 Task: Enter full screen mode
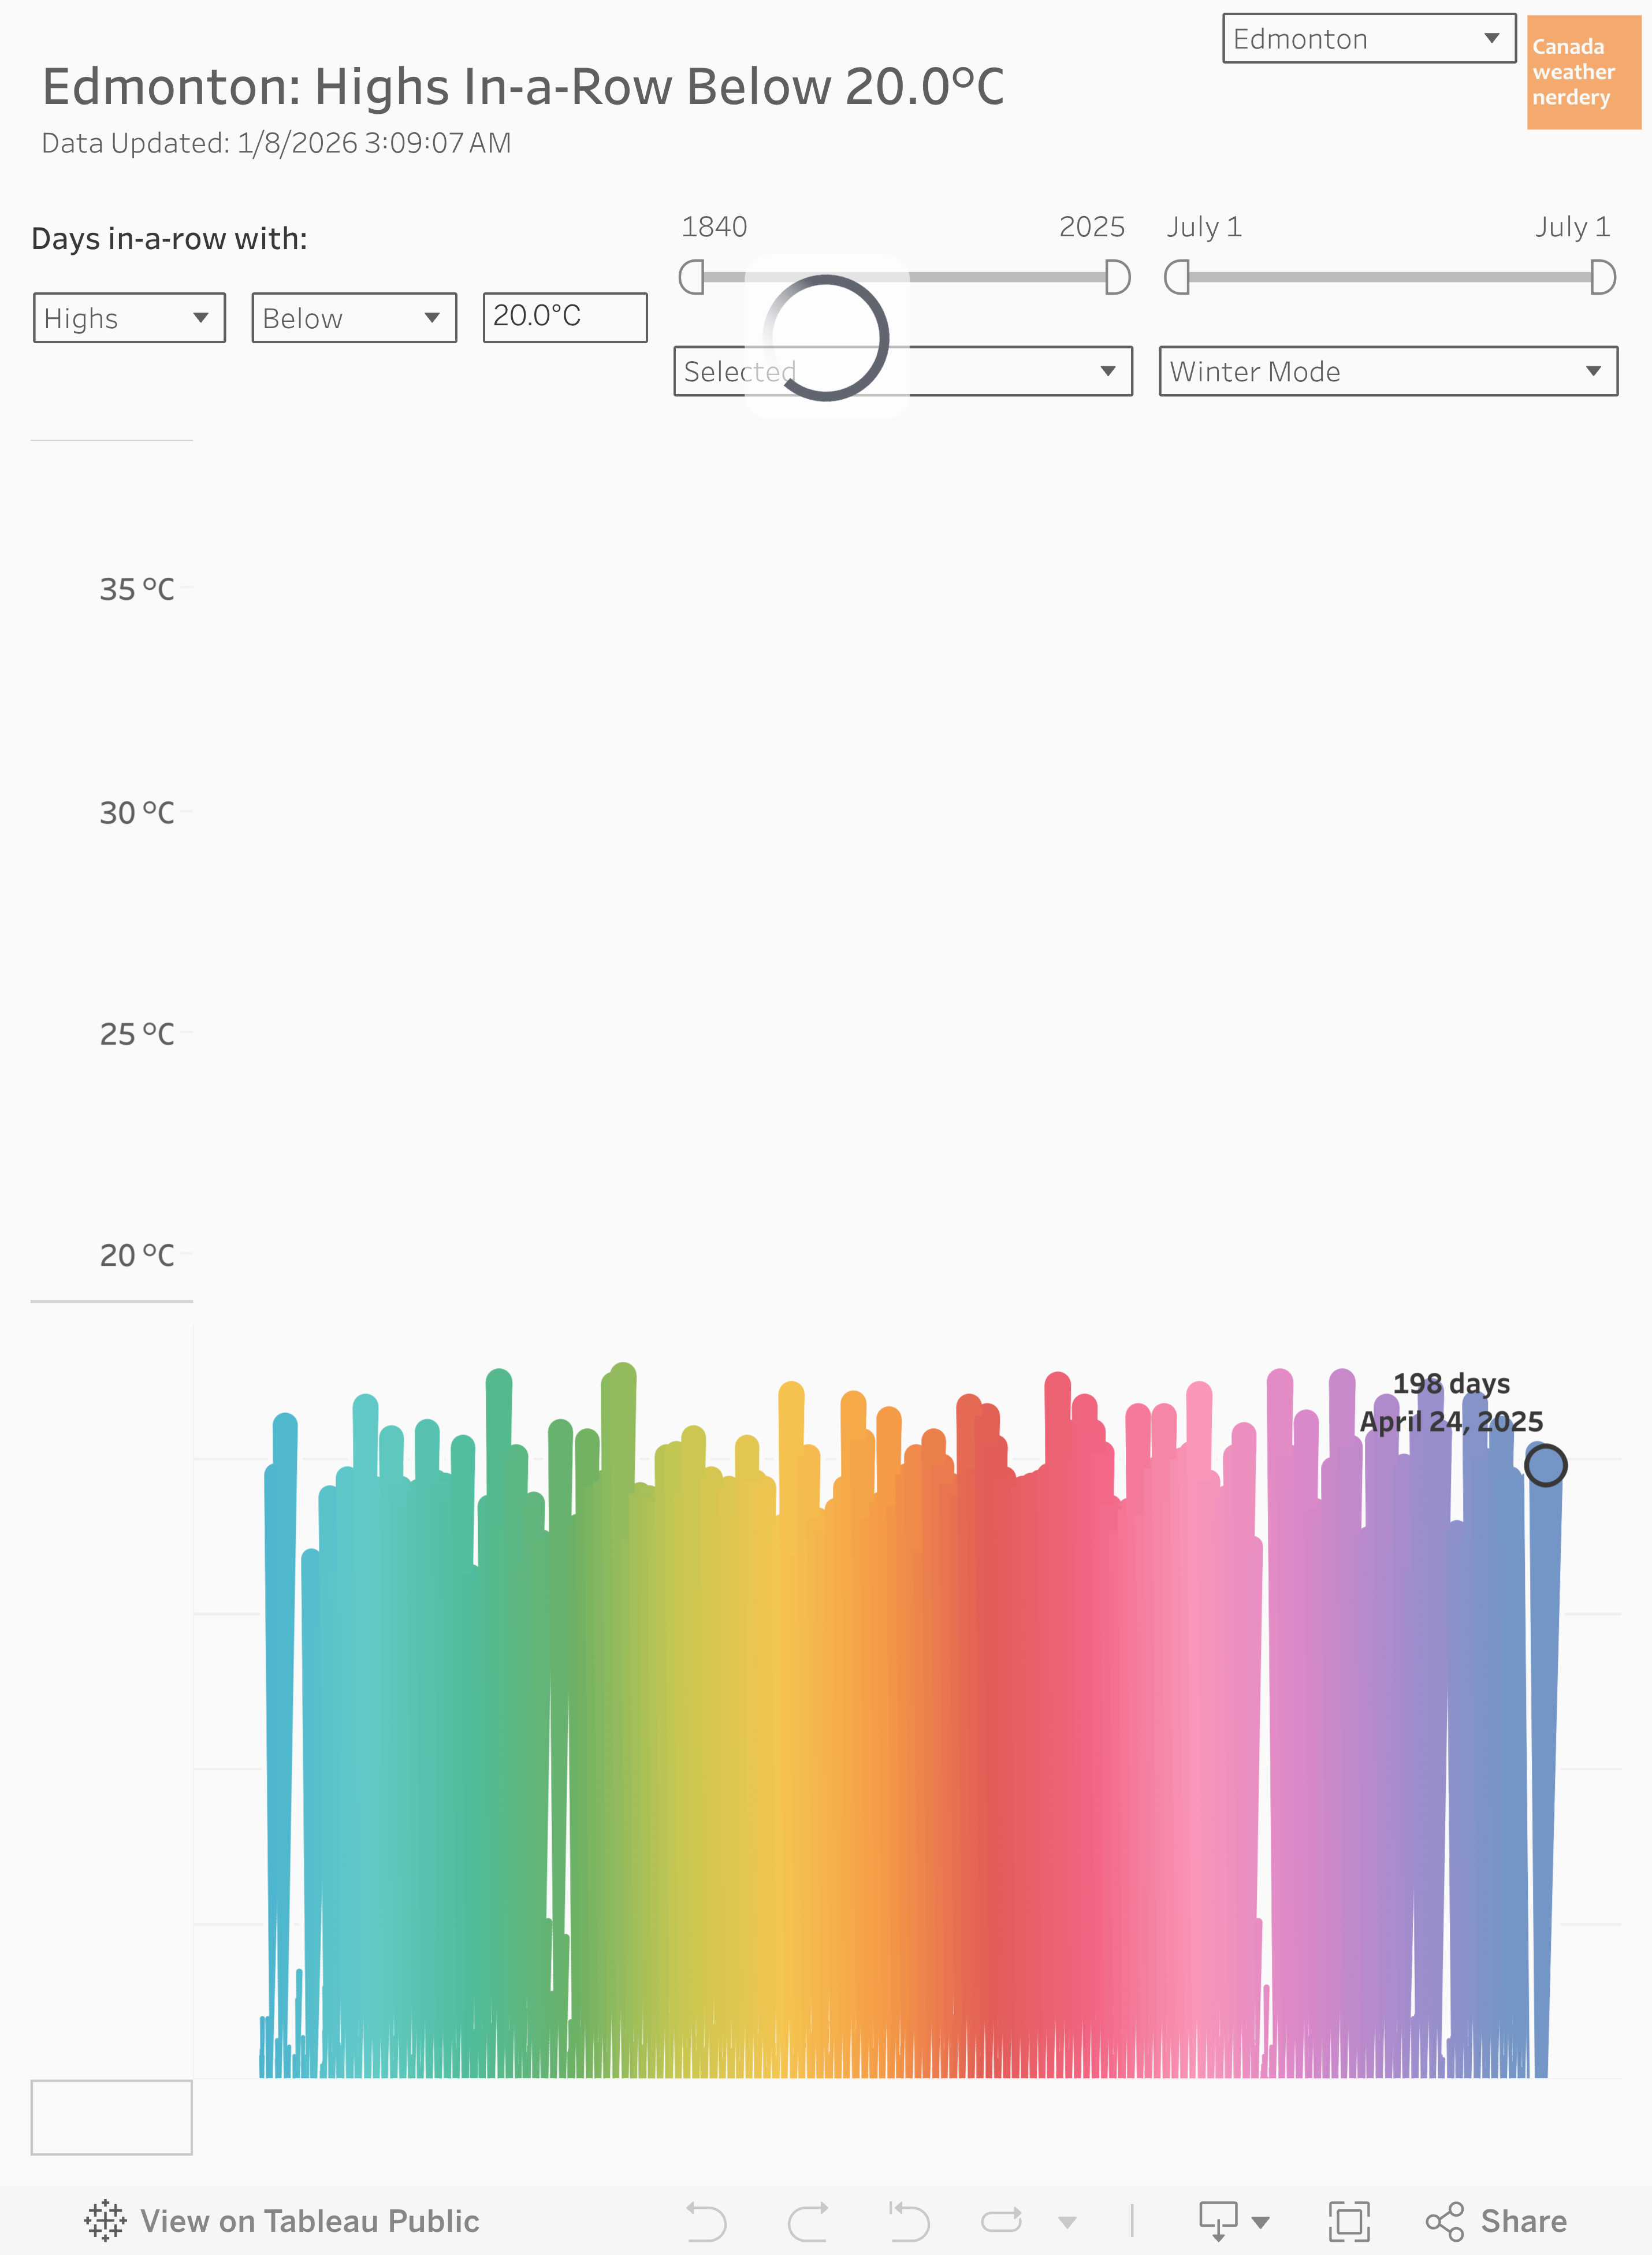[1349, 2222]
